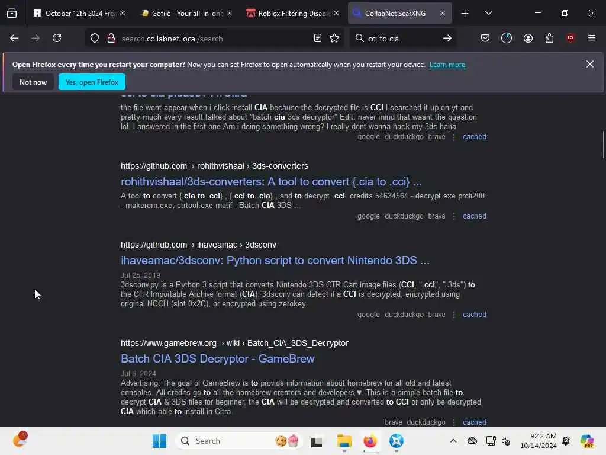
Task: Open Firefox from taskbar
Action: click(x=370, y=441)
